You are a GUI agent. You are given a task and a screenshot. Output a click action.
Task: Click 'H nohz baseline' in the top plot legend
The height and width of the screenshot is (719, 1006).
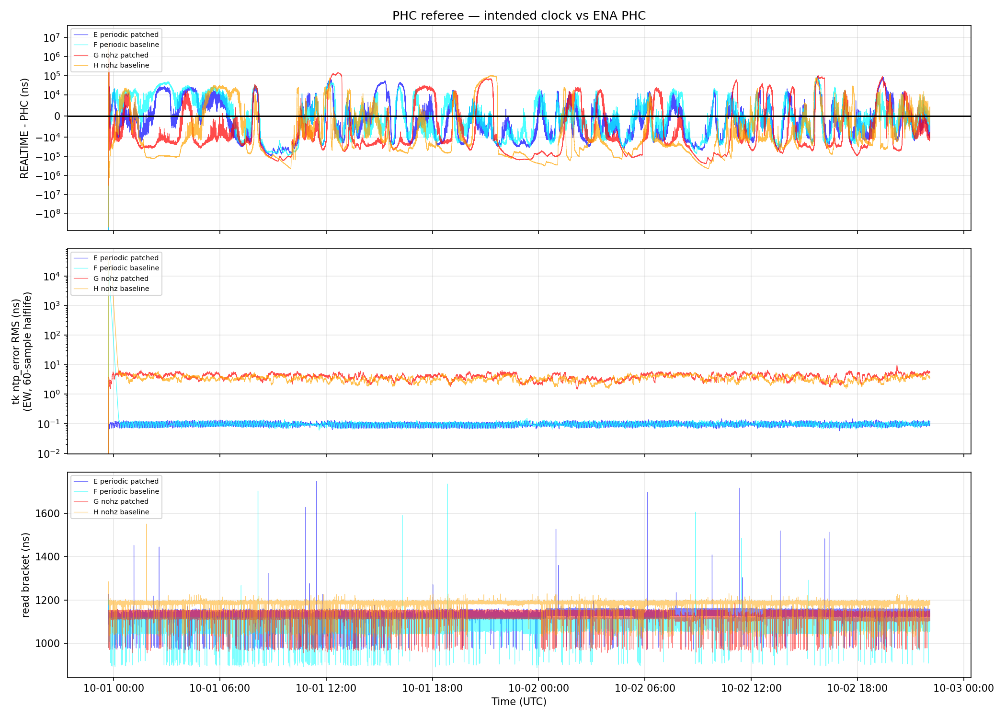tap(121, 65)
